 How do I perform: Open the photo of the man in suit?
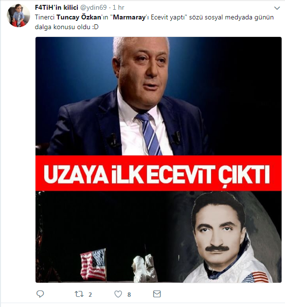coord(159,96)
